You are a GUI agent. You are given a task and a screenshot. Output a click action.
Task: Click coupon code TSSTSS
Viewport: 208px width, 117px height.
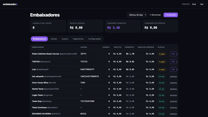tap(84, 62)
